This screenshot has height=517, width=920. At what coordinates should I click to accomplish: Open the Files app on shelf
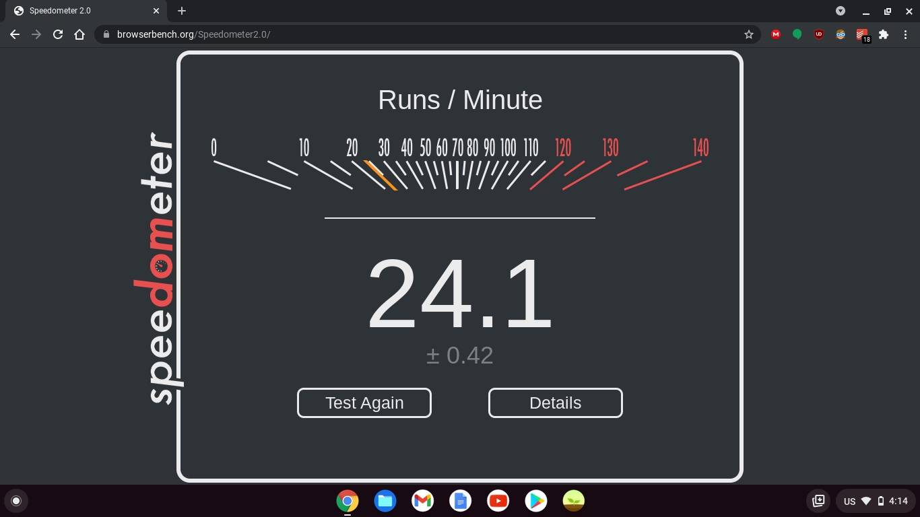pyautogui.click(x=385, y=501)
